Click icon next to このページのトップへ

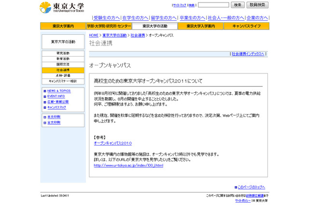(x=236, y=187)
